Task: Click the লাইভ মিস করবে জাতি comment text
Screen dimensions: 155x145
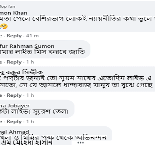Action: [43, 52]
